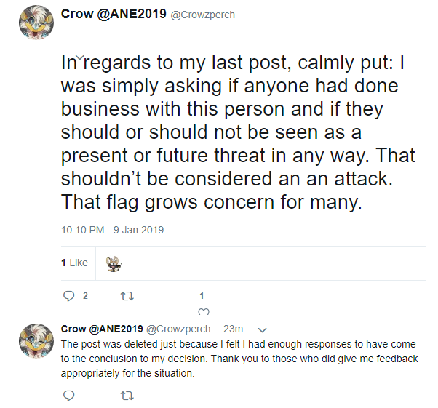438x408 pixels.
Task: View the small avatar of the liker
Action: point(113,263)
